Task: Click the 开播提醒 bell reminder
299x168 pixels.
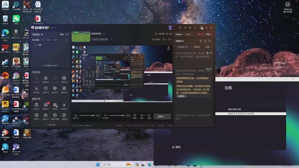Action: coord(160,34)
